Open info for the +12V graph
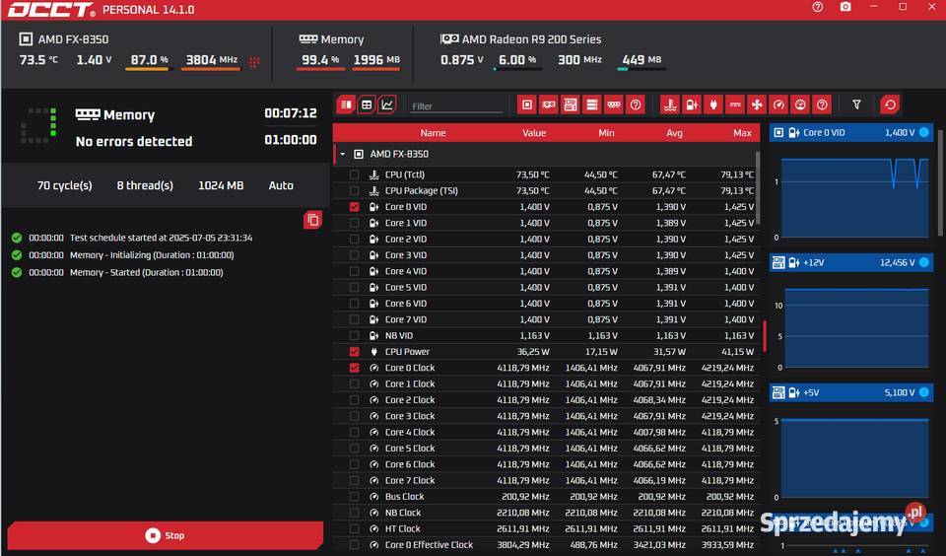This screenshot has width=946, height=556. tap(923, 262)
